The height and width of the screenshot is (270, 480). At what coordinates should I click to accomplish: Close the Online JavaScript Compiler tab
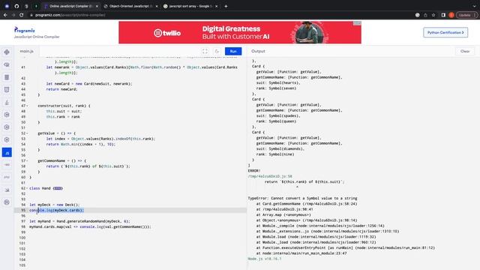[97, 6]
